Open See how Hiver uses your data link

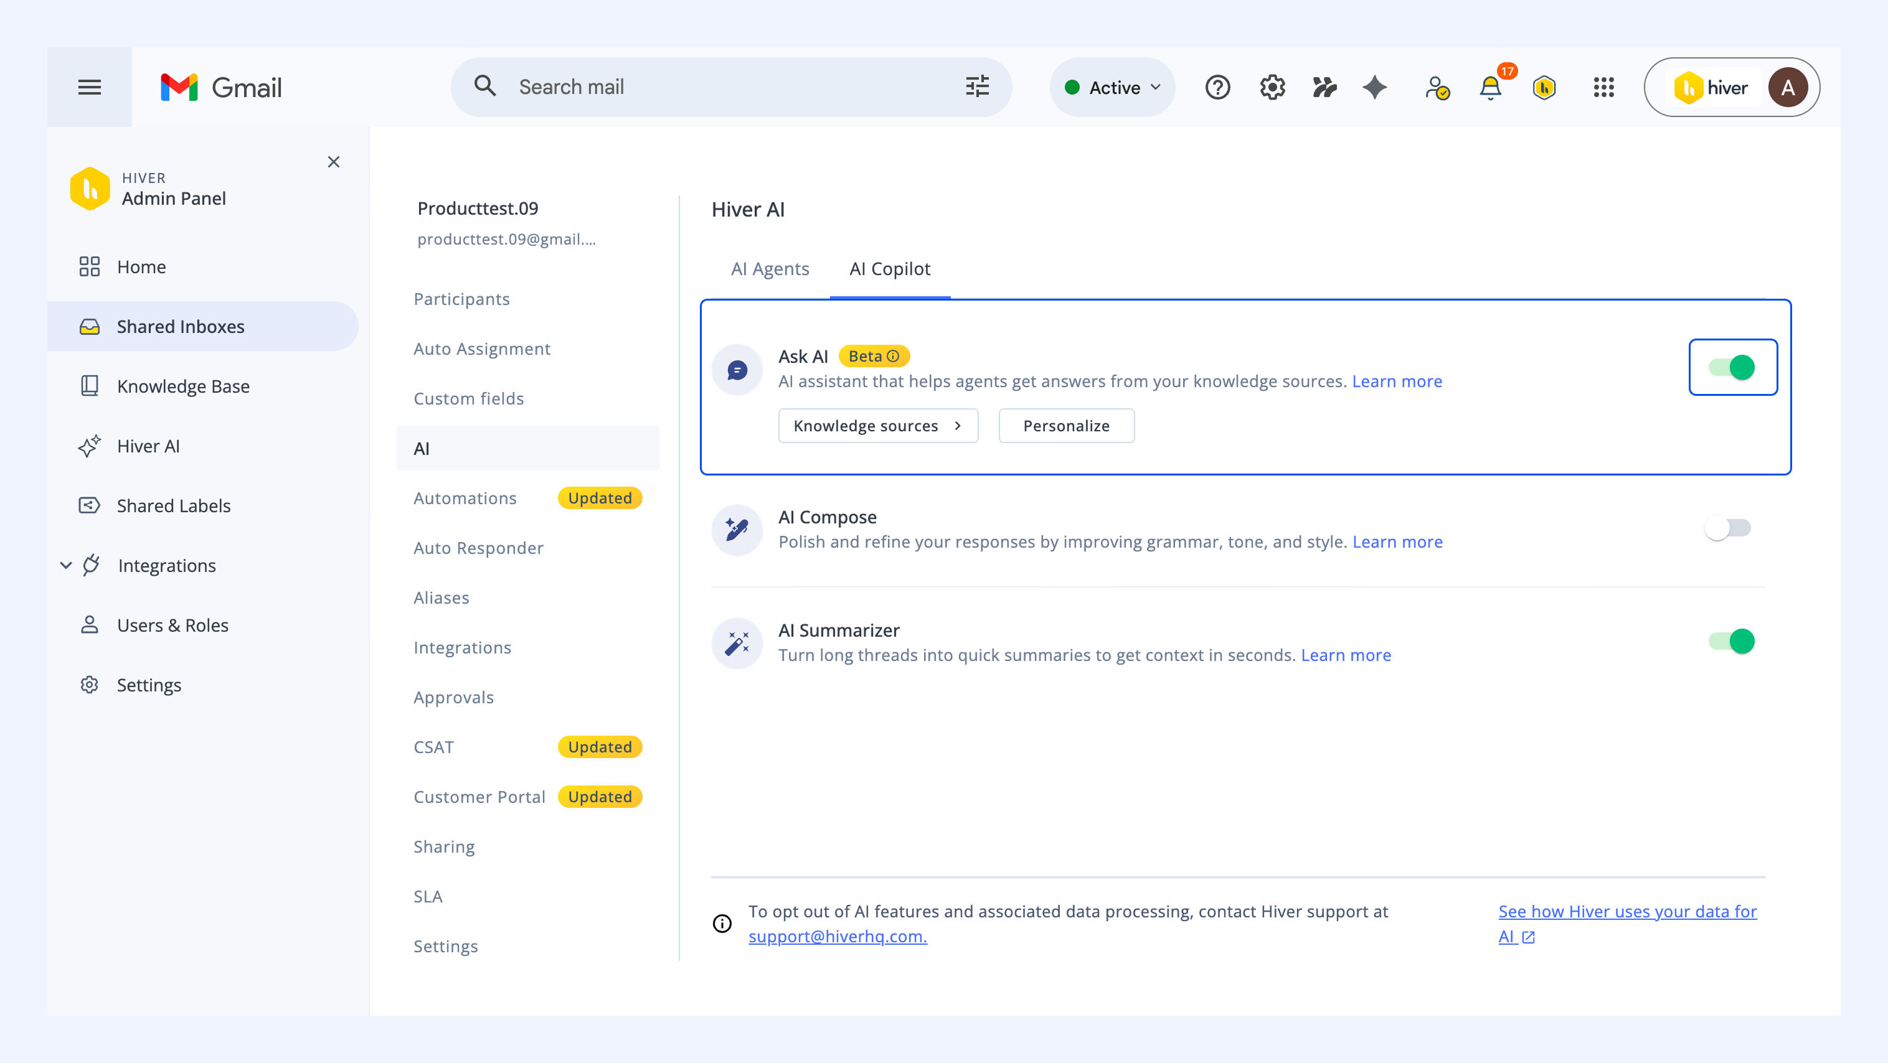[1627, 924]
